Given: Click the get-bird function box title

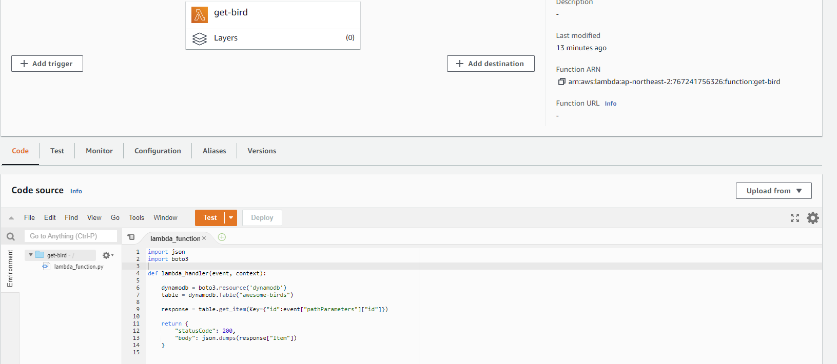Looking at the screenshot, I should point(231,12).
